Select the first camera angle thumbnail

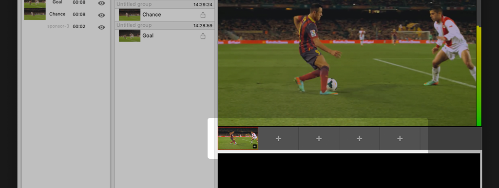click(238, 138)
